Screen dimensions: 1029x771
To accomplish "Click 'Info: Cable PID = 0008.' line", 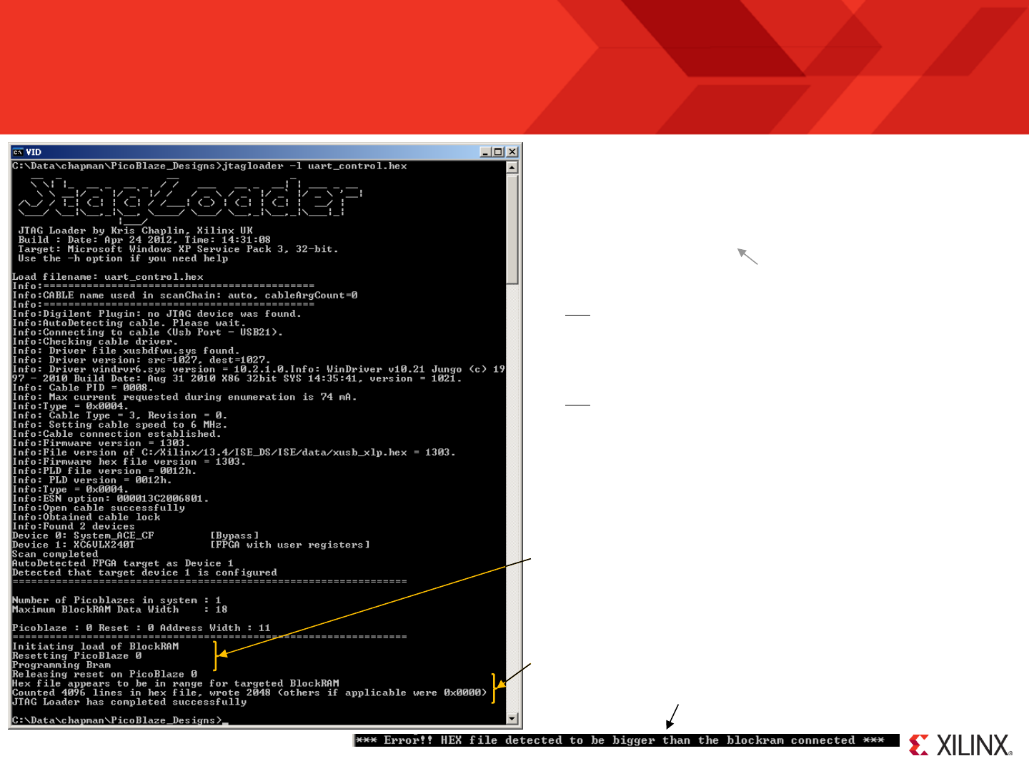I will pos(83,388).
